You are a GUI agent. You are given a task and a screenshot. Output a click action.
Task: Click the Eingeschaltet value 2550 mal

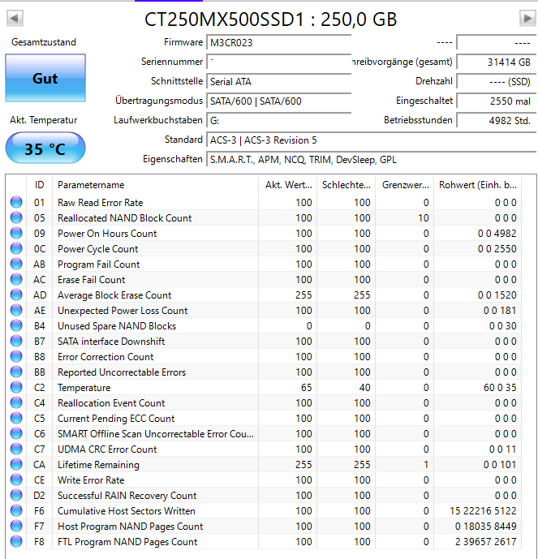(x=497, y=101)
